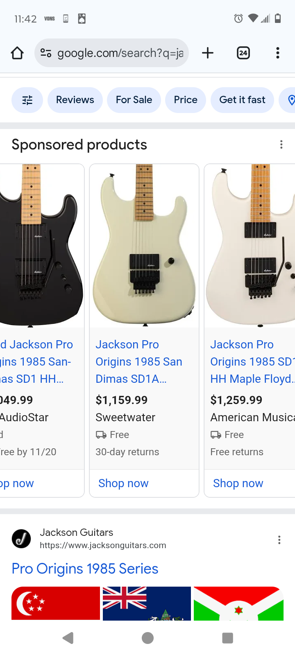Open Sponsored products more options menu
The height and width of the screenshot is (655, 295).
click(x=281, y=145)
